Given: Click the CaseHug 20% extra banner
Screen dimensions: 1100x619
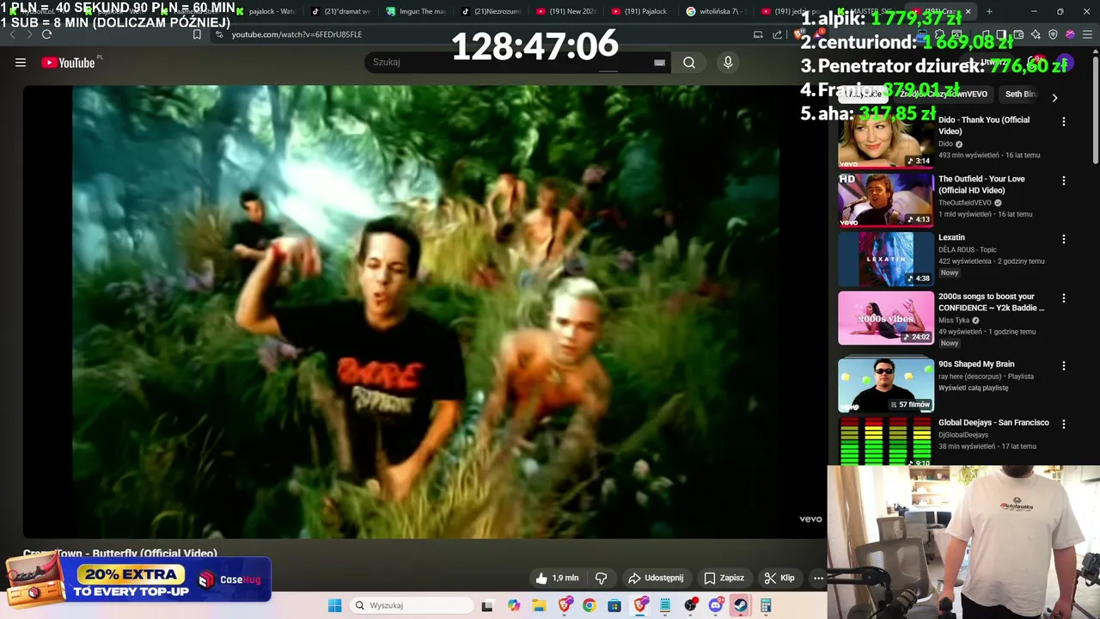Looking at the screenshot, I should (x=137, y=580).
